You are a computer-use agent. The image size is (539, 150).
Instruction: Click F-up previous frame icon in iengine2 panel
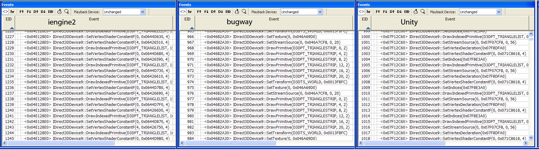click(x=21, y=12)
